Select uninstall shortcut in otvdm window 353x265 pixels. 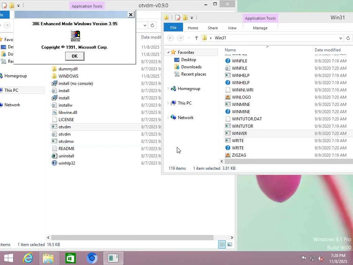tap(66, 156)
